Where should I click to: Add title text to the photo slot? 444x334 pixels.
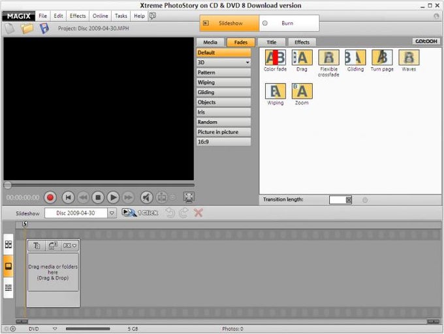click(37, 246)
